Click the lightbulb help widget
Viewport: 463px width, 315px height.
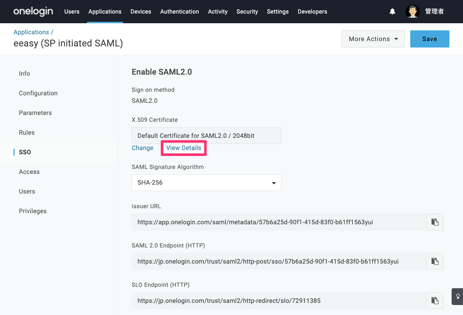pyautogui.click(x=458, y=296)
